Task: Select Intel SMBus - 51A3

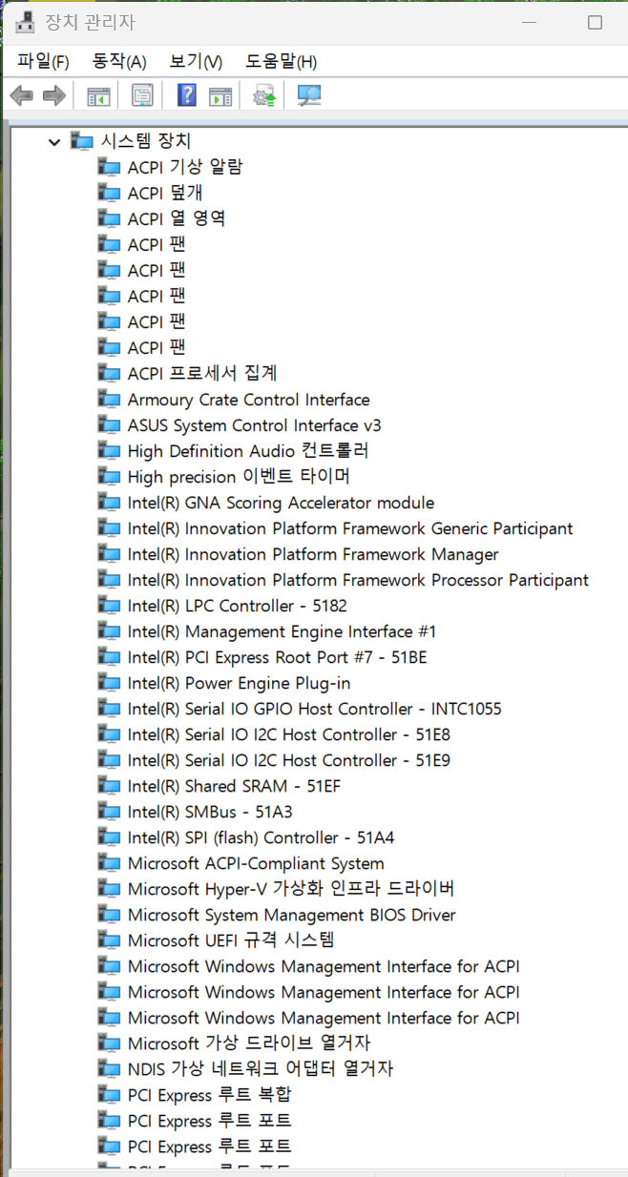Action: click(210, 812)
